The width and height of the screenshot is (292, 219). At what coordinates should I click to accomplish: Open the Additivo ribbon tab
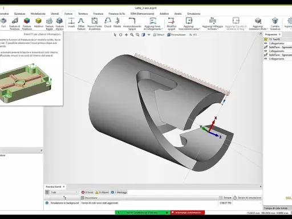(164, 14)
